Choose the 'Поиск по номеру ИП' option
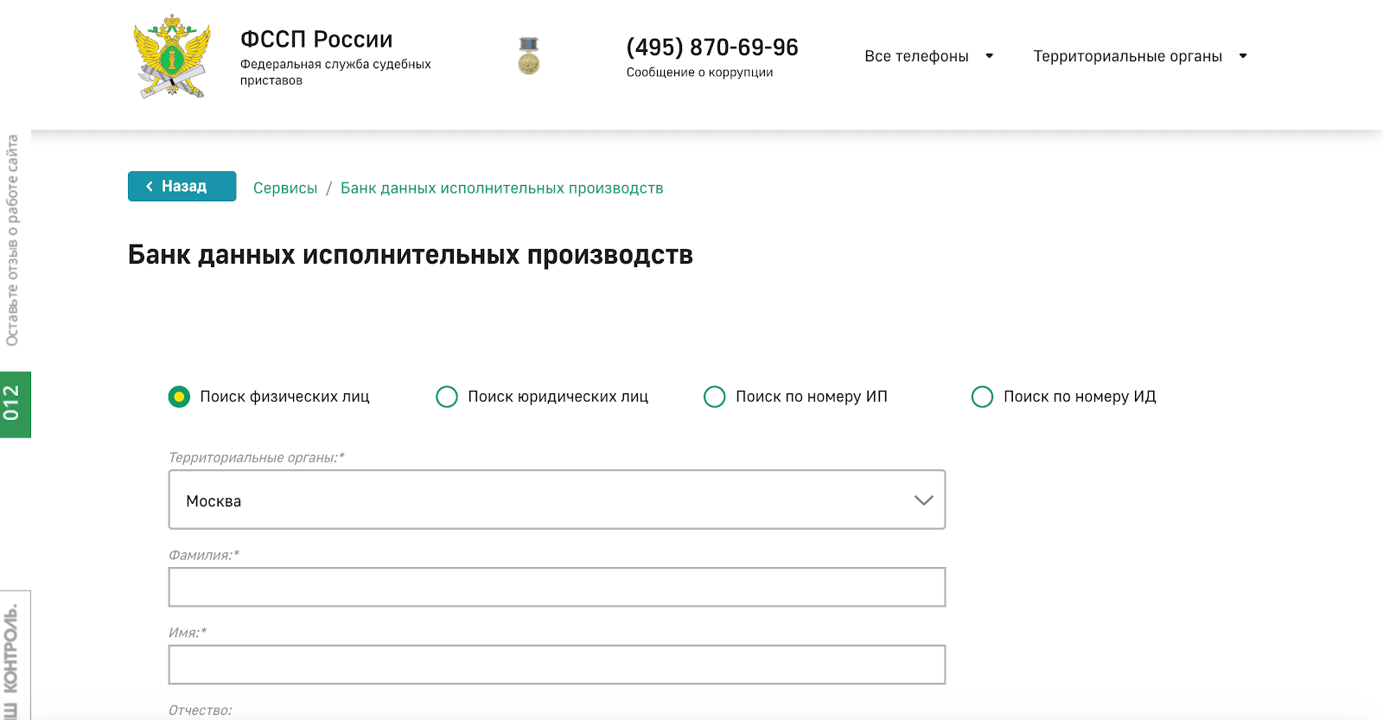Screen dimensions: 1383x720 (x=715, y=397)
